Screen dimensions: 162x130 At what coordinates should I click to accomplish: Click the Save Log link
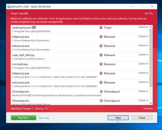point(44,118)
